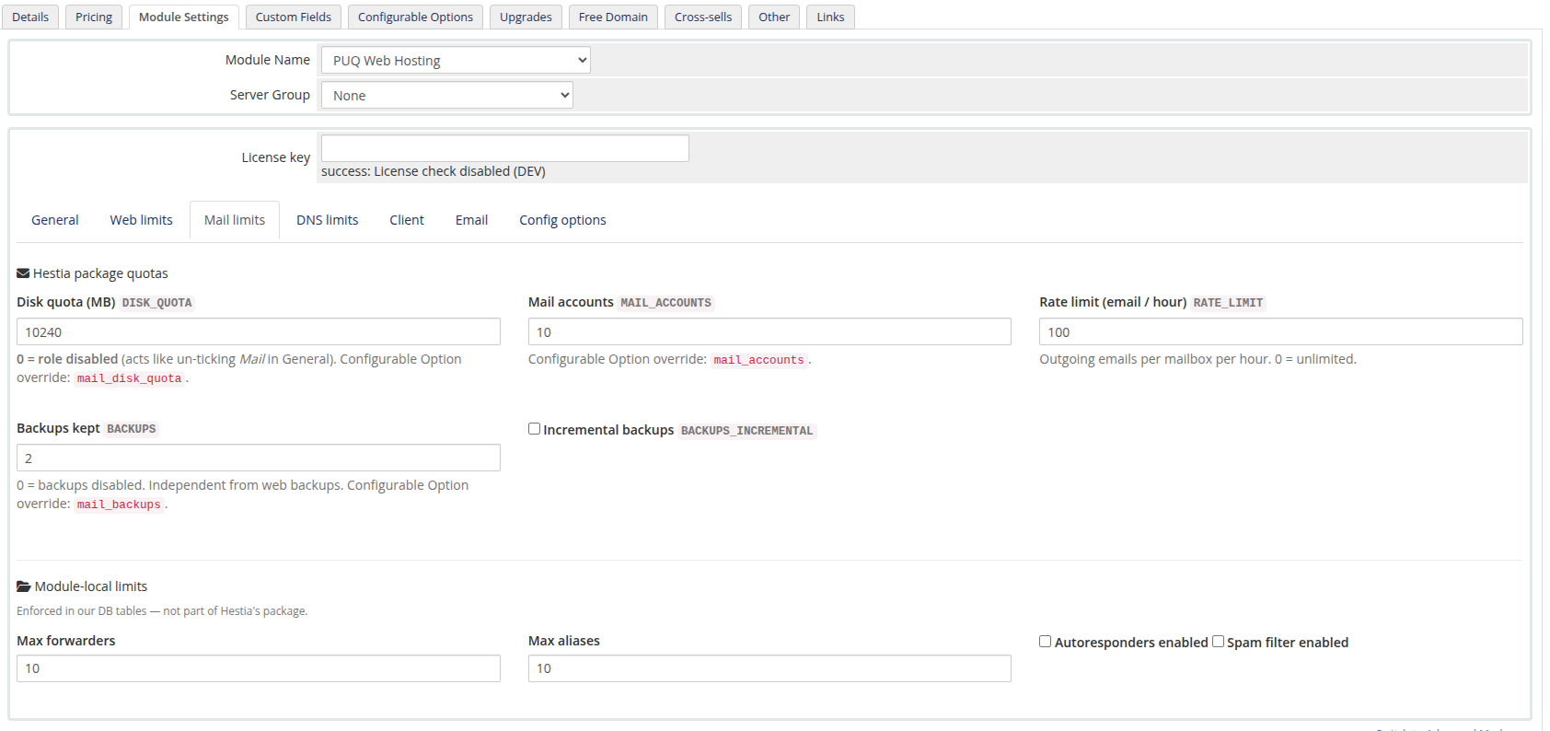Open the Client sub-tab
The image size is (1550, 731).
(407, 220)
